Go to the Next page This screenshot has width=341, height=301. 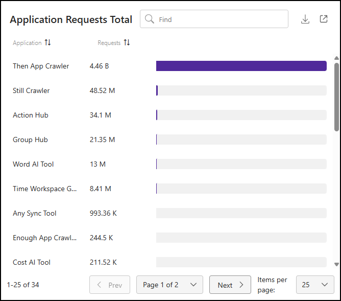pyautogui.click(x=230, y=285)
